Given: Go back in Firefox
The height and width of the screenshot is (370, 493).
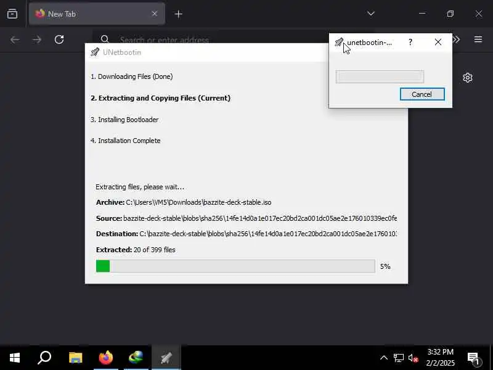Looking at the screenshot, I should pos(15,39).
